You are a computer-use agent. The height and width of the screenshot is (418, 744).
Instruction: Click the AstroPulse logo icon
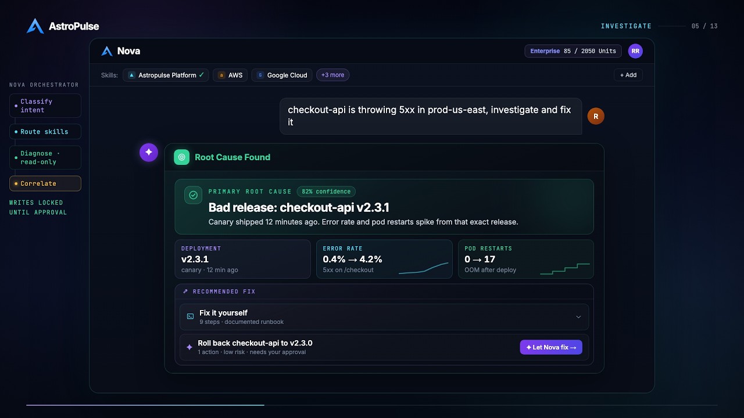pyautogui.click(x=35, y=26)
